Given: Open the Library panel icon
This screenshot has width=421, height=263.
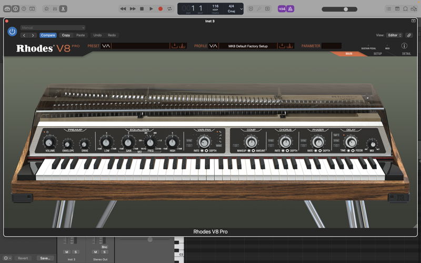Looking at the screenshot, I should (x=7, y=9).
